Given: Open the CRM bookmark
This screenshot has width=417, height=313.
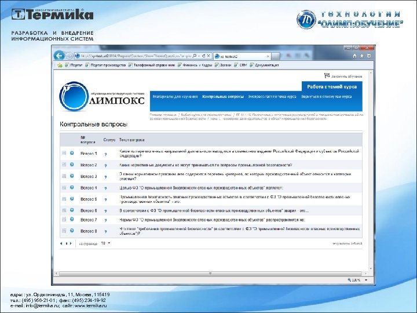Looking at the screenshot, I should (x=240, y=65).
